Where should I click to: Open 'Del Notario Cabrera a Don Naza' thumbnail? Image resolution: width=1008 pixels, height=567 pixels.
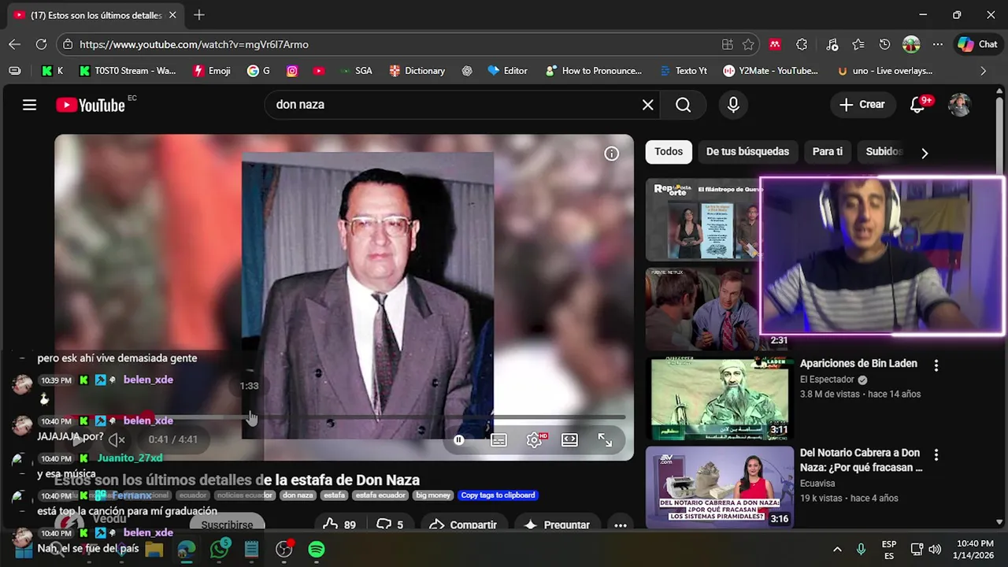[x=720, y=487]
